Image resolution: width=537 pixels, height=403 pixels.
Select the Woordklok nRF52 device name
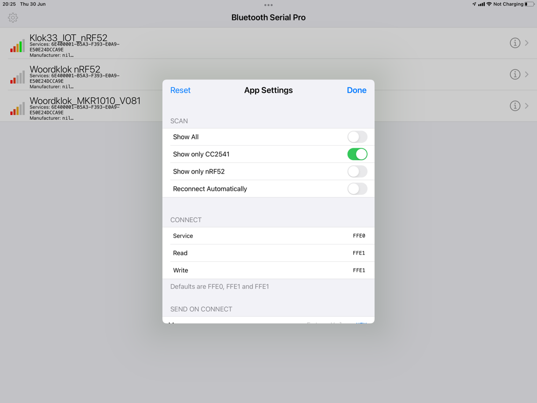65,69
